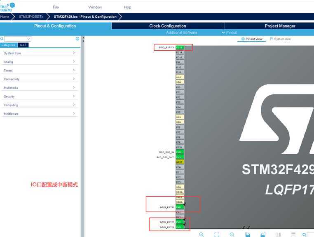Select the green PH0 RCC_OSC_IN pin
This screenshot has width=314, height=237.
[x=180, y=152]
